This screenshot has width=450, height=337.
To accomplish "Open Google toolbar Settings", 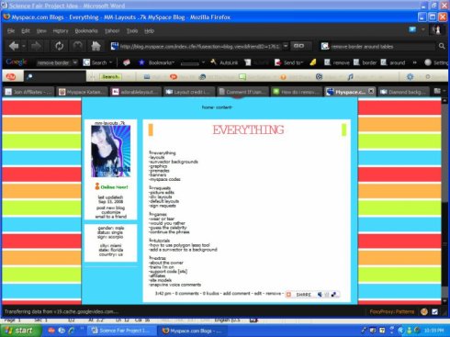I will [437, 62].
